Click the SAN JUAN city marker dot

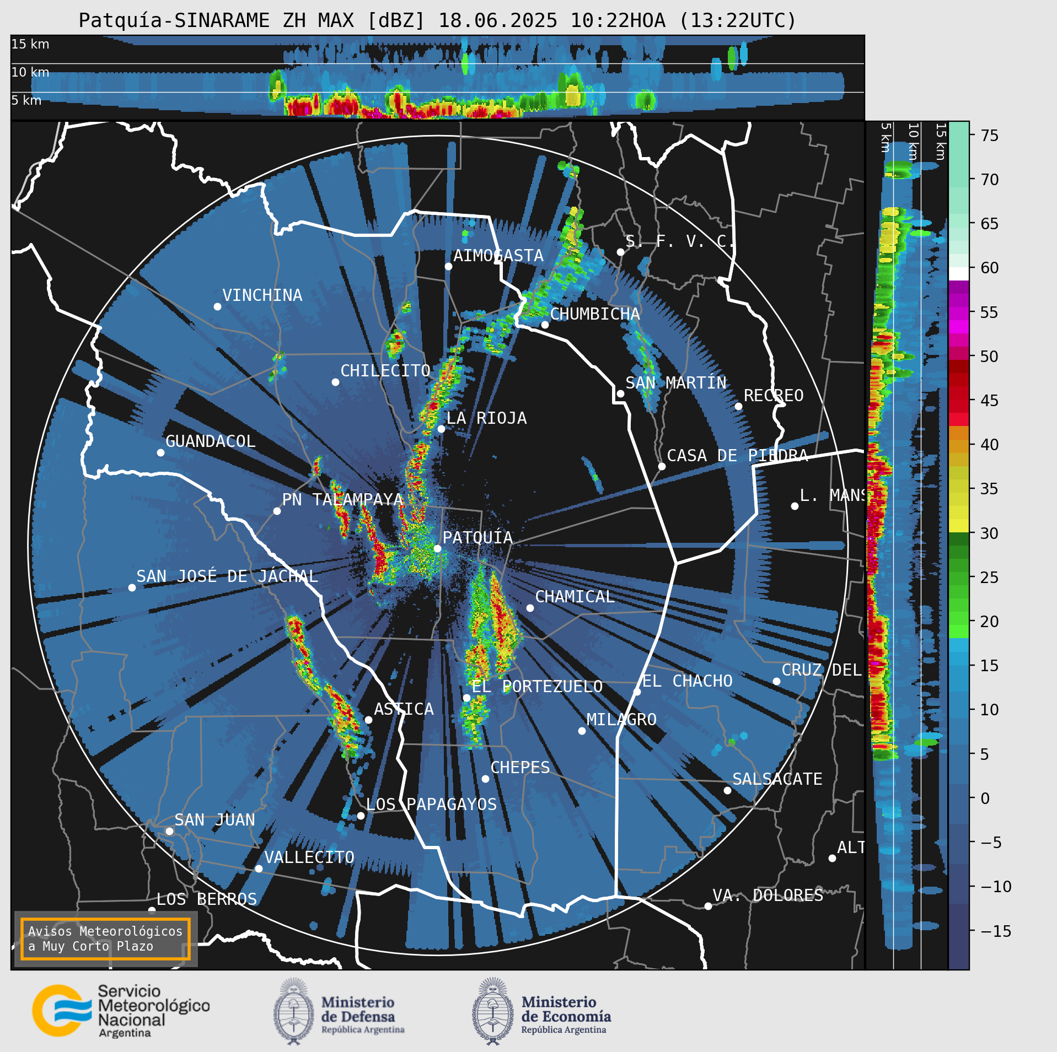169,831
